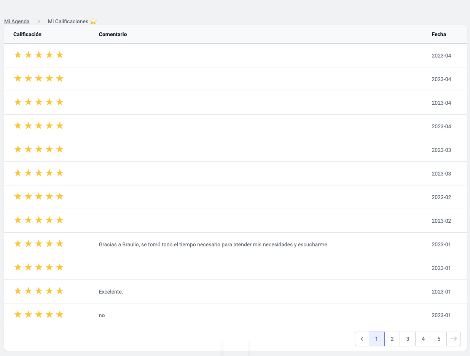Click the first star in the top table row

click(x=18, y=55)
